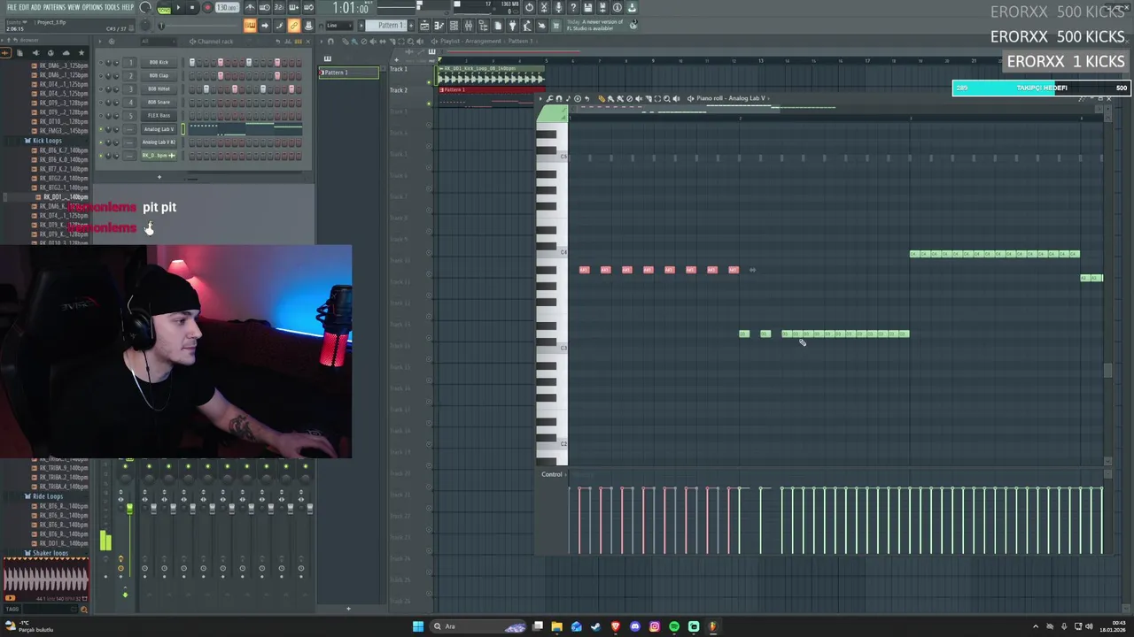Toggle channel rack step/graph view icon
This screenshot has height=637, width=1134.
(288, 42)
